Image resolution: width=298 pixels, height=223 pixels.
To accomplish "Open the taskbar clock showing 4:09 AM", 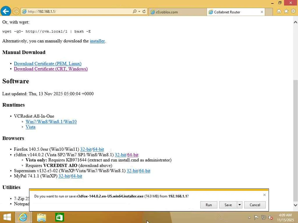I will click(285, 217).
